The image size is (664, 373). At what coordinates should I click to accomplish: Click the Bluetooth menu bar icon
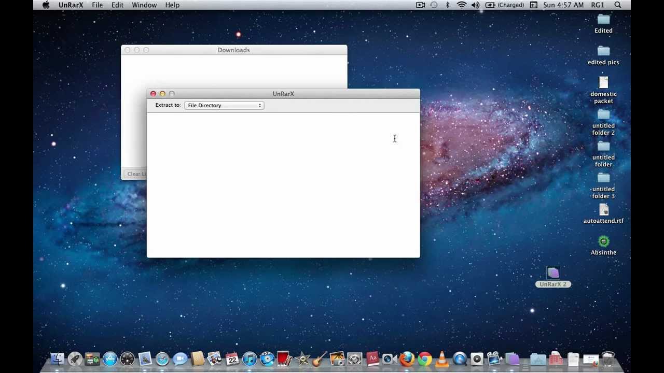tap(448, 5)
